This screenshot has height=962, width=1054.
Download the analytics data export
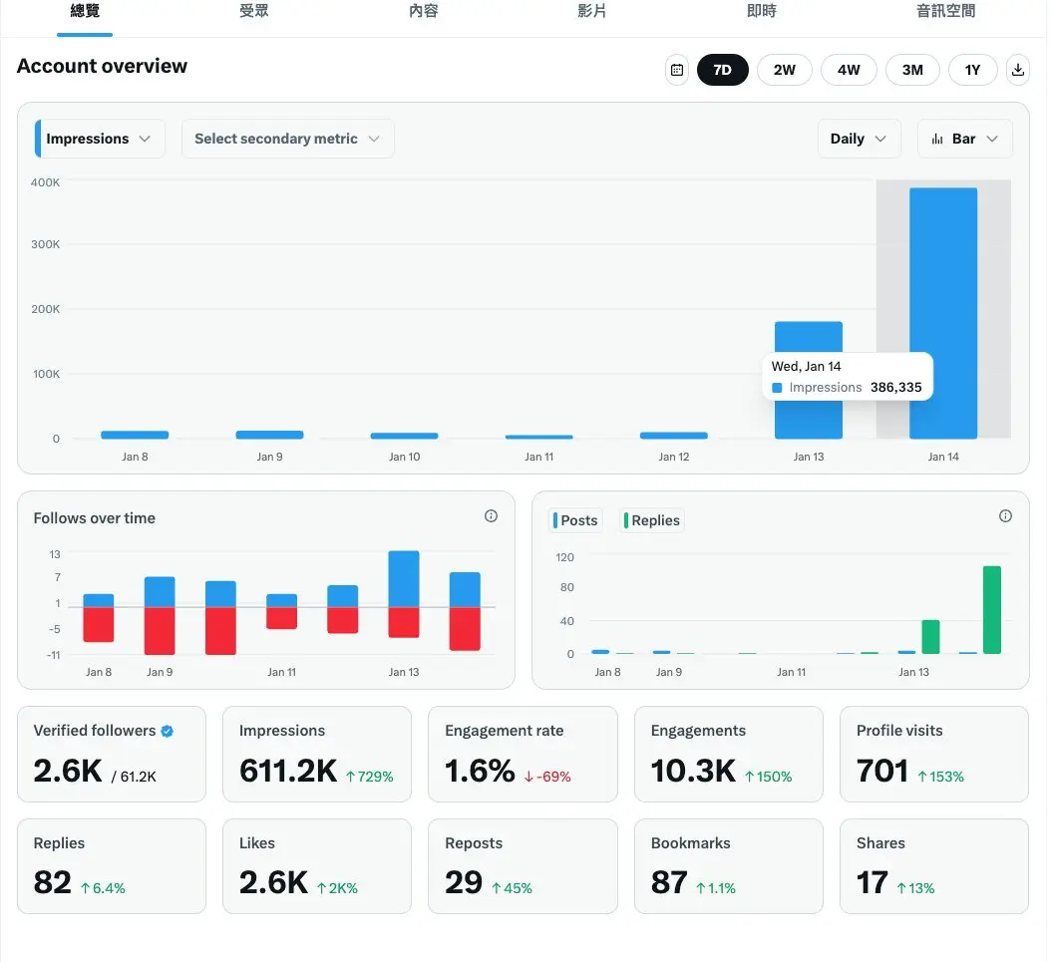pos(1018,70)
